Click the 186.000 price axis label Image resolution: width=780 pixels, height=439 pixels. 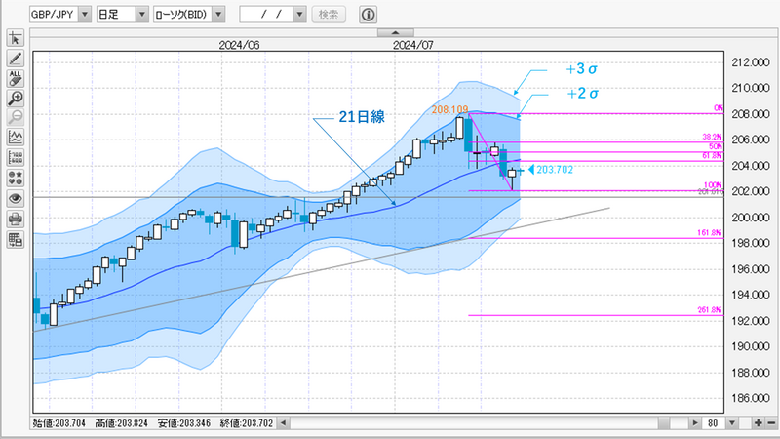pyautogui.click(x=750, y=398)
